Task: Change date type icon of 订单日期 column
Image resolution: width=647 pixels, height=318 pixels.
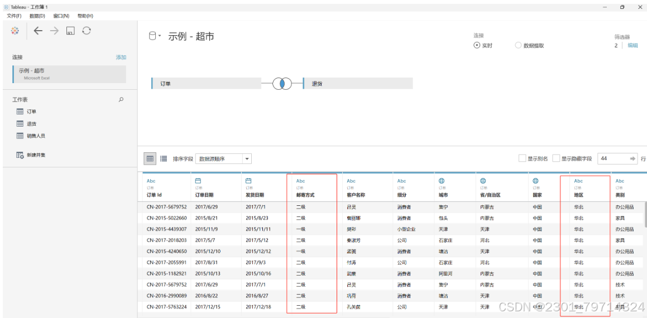Action: 198,181
